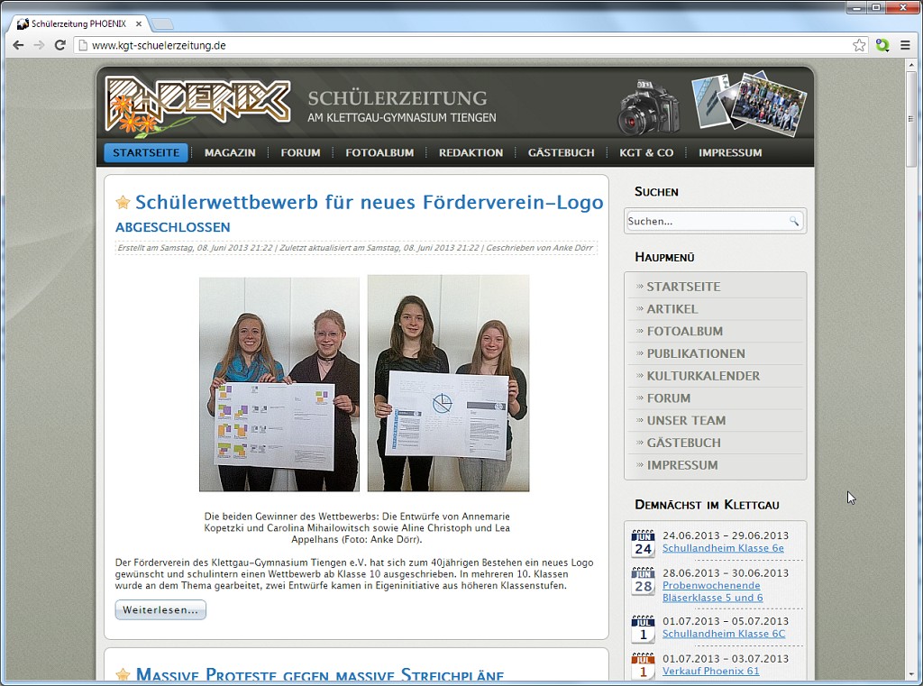
Task: Open the Schullandheim Klasse 6e event link
Action: [x=723, y=548]
